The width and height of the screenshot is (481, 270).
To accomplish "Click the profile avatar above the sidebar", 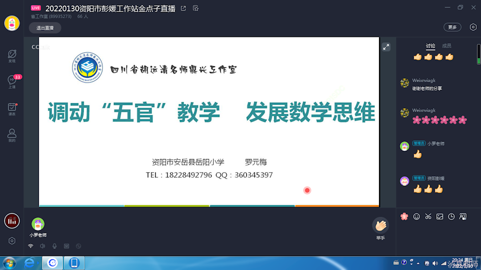I will point(12,23).
